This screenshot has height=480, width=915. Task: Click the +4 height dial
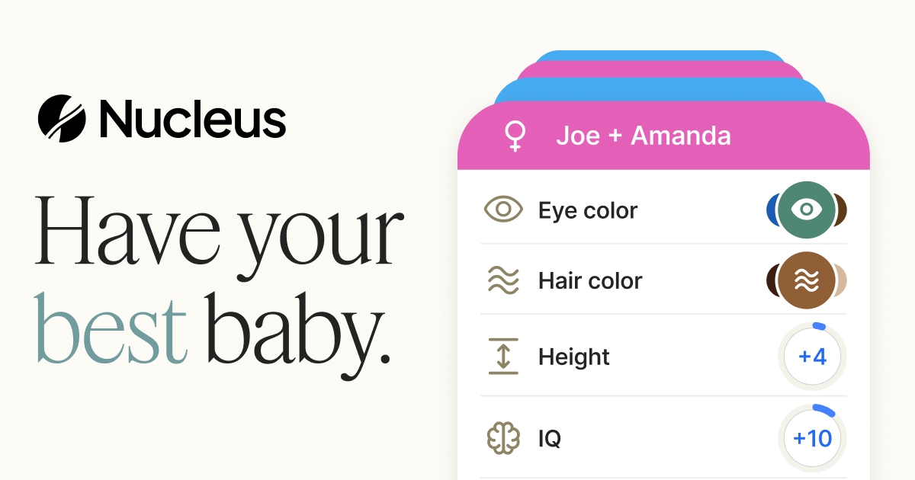pyautogui.click(x=813, y=356)
